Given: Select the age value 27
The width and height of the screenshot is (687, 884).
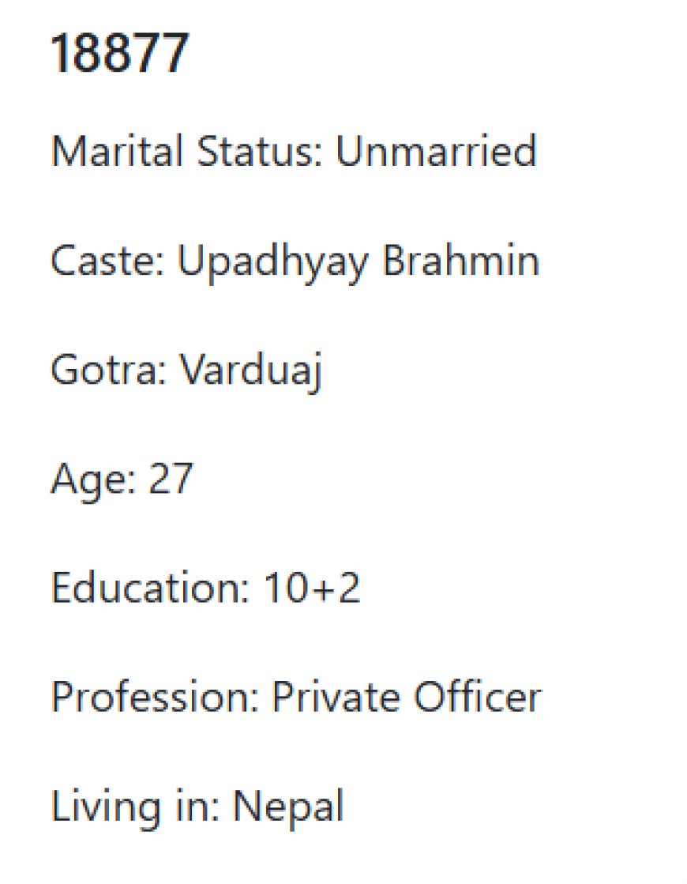Looking at the screenshot, I should point(171,479).
